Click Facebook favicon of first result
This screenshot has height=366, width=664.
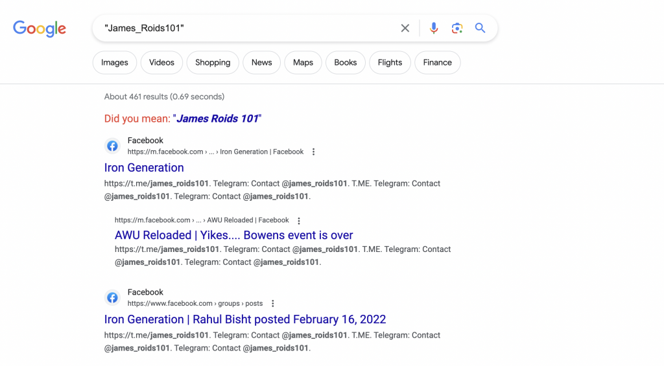pos(112,146)
